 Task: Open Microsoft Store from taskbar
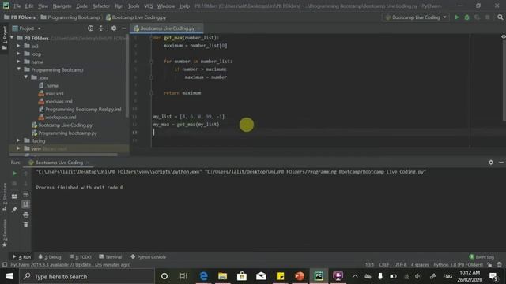[242, 276]
